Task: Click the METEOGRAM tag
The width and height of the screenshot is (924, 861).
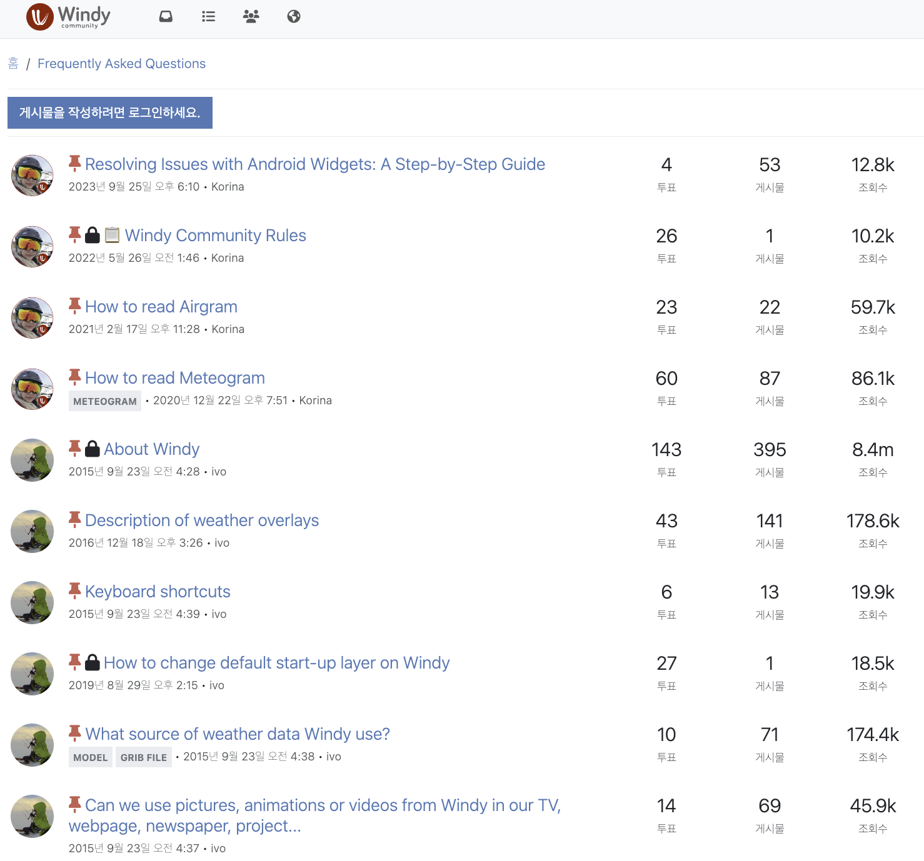Action: (x=105, y=401)
